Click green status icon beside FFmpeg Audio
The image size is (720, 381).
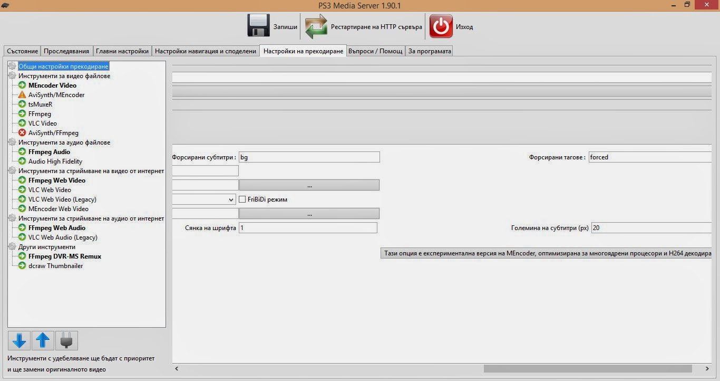[22, 152]
